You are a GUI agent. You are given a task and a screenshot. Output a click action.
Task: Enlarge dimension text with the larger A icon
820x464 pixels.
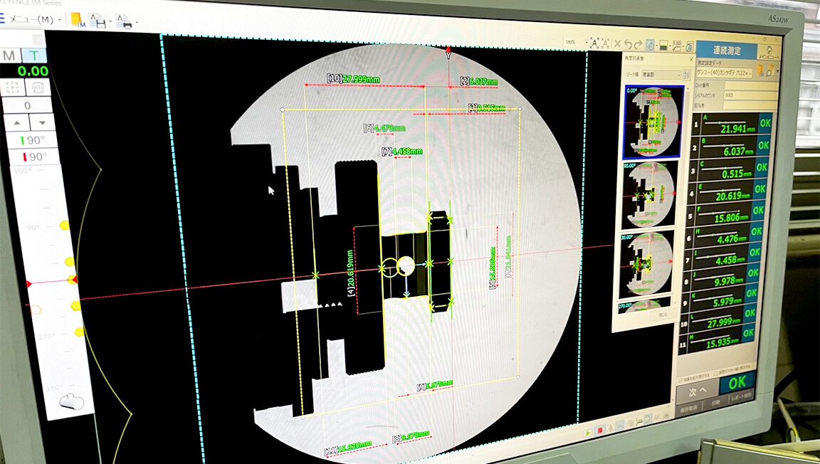(x=594, y=43)
